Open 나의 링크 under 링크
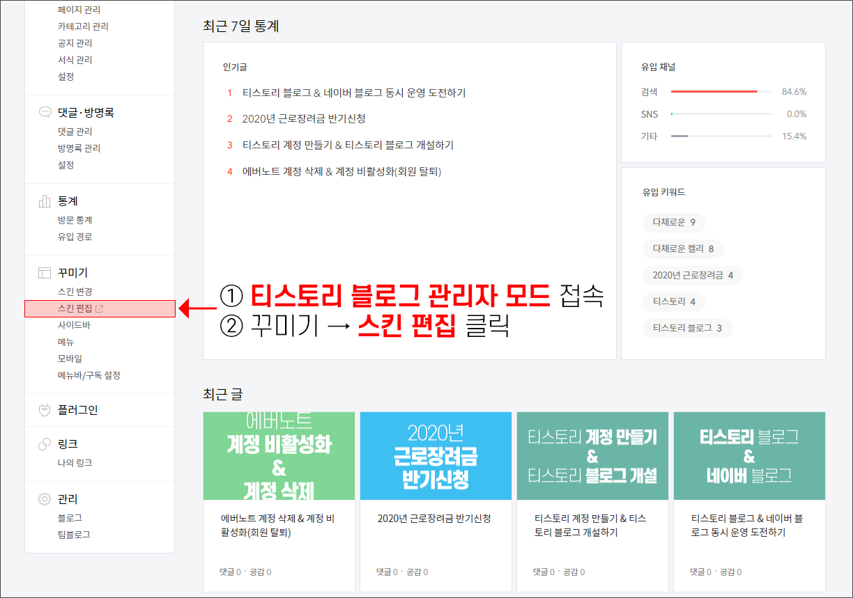The height and width of the screenshot is (598, 853). point(75,463)
